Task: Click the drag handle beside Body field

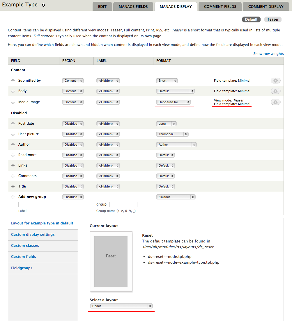Action: coord(13,91)
